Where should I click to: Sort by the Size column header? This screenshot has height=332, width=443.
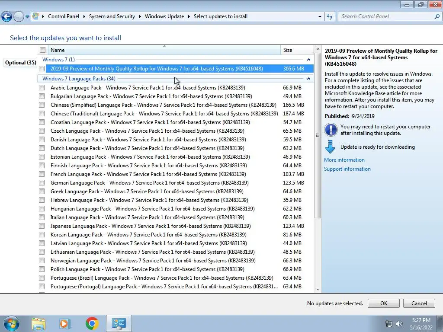(297, 50)
